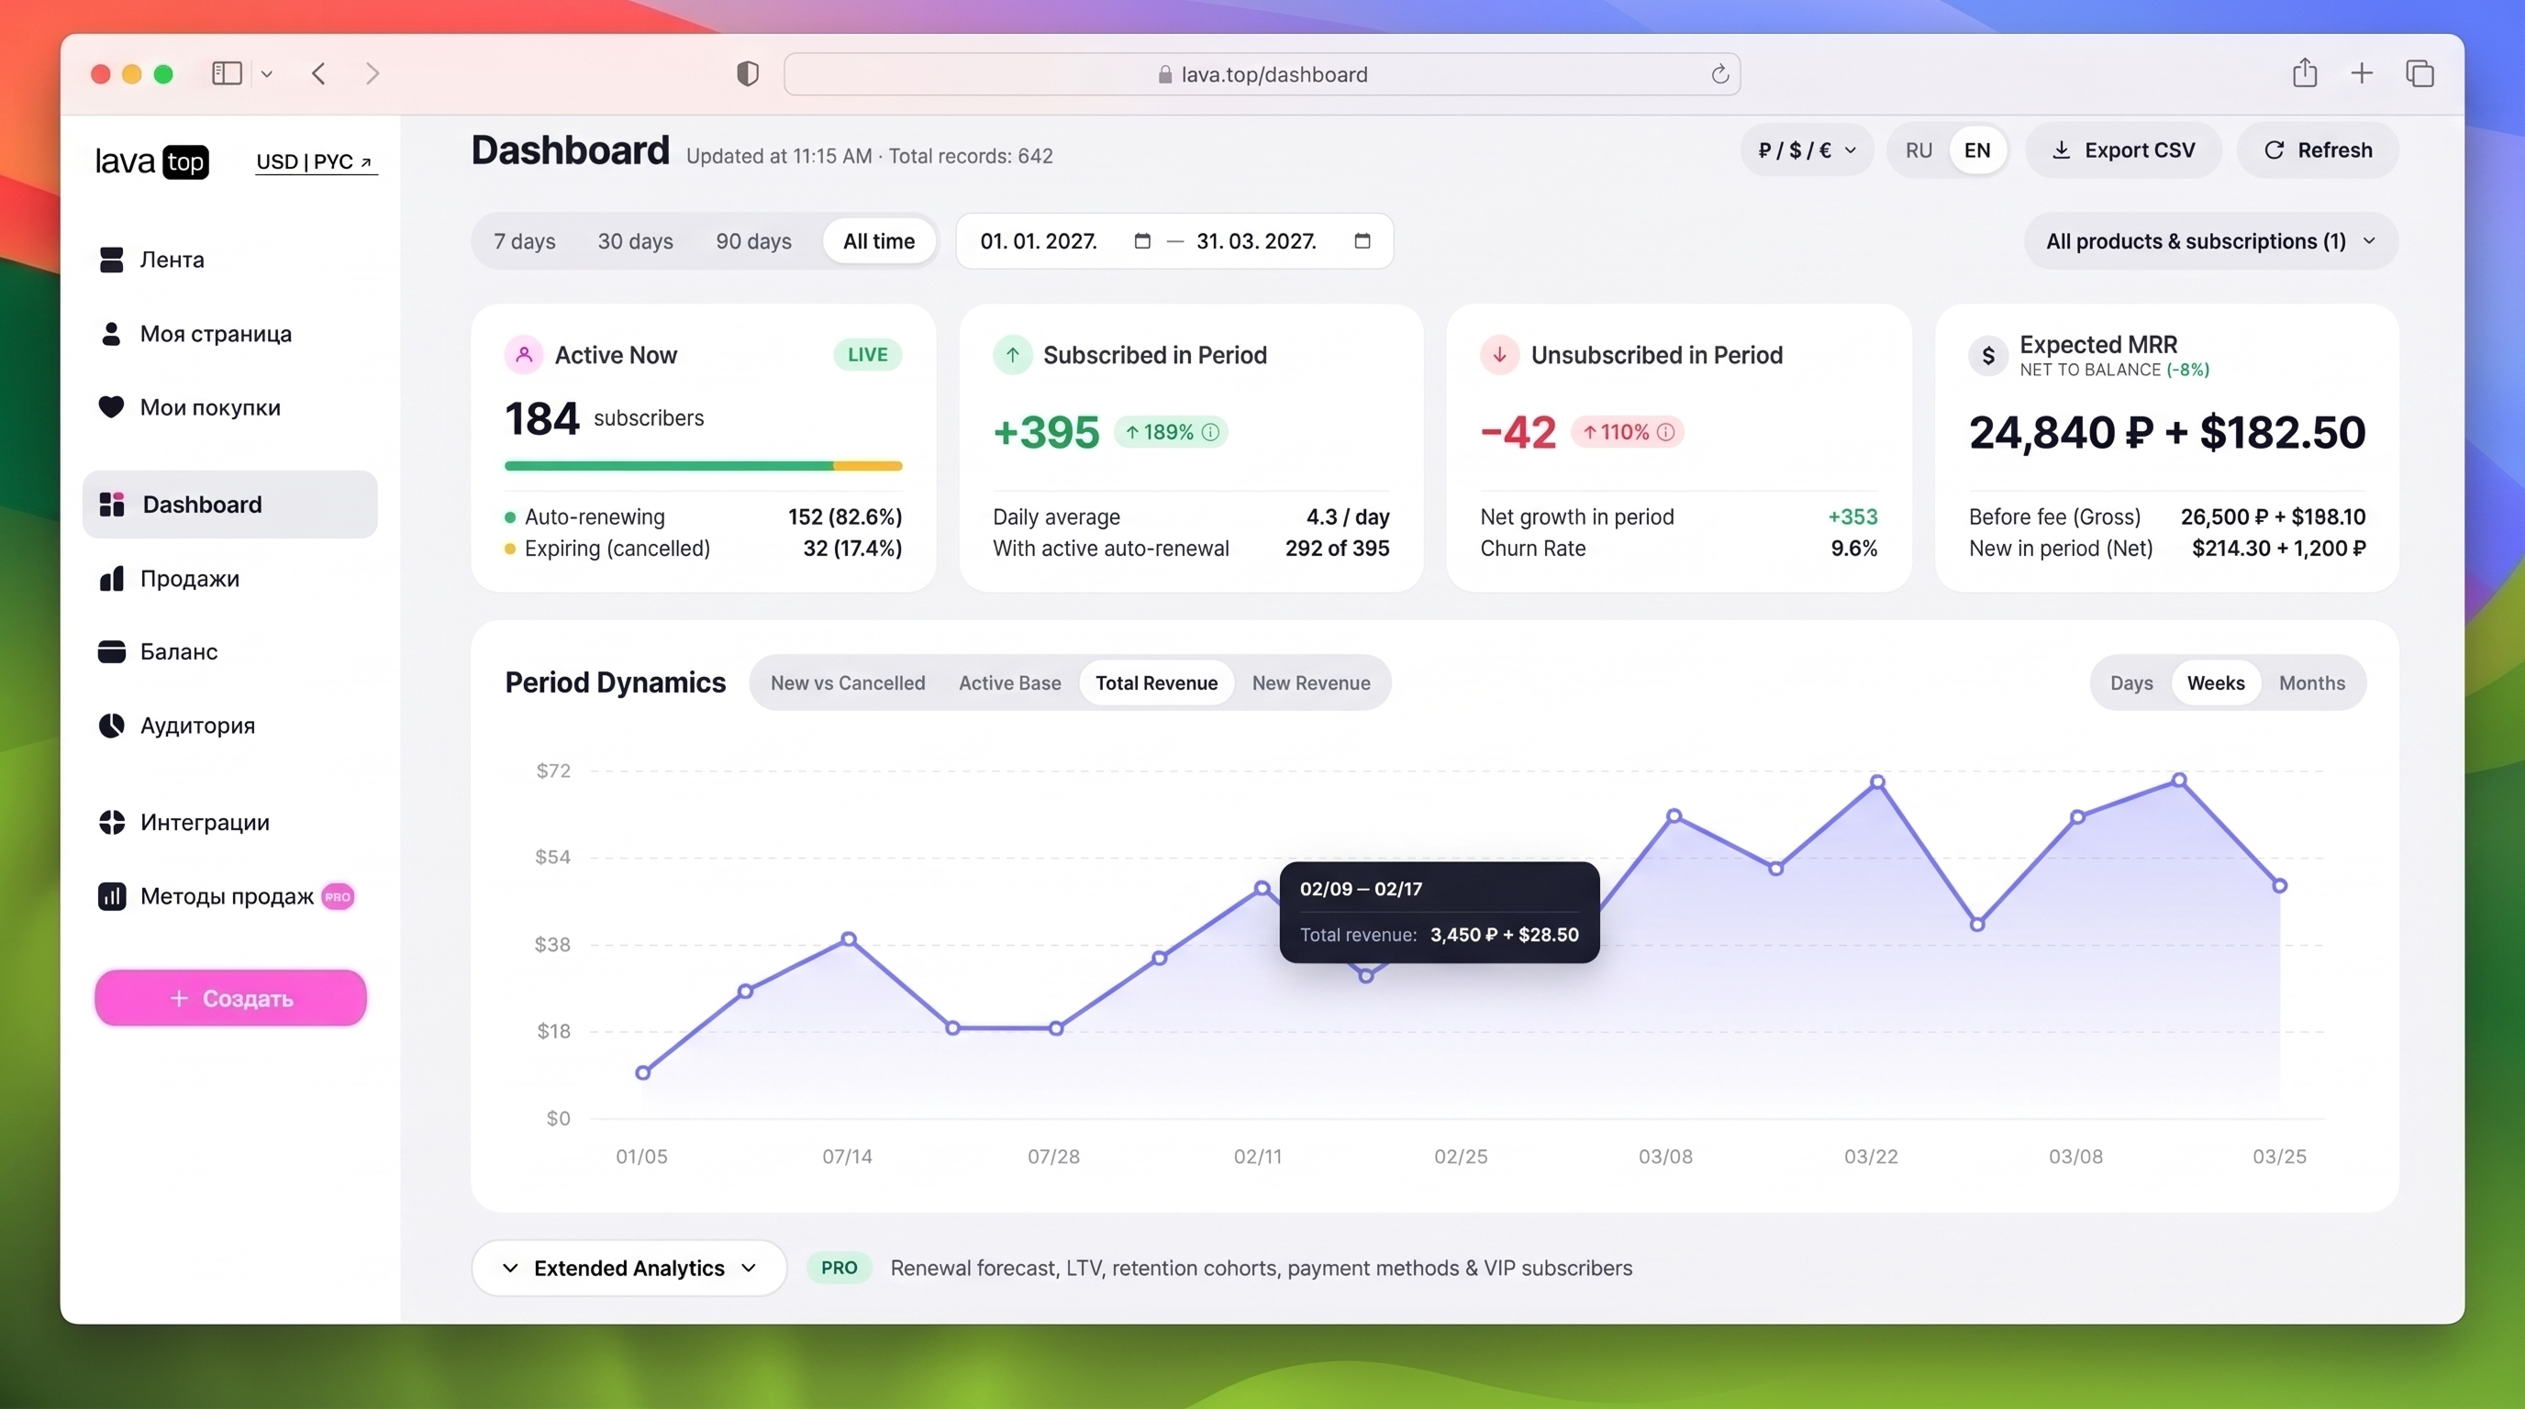Select the 90 days range
The image size is (2525, 1409).
pyautogui.click(x=754, y=241)
